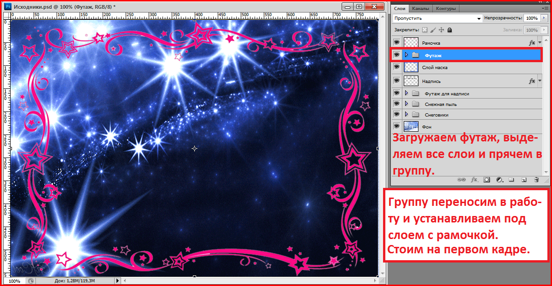Switch to the Контуры tab
The height and width of the screenshot is (286, 552).
pos(445,8)
